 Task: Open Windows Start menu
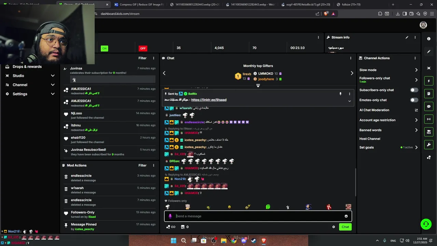pos(173,241)
